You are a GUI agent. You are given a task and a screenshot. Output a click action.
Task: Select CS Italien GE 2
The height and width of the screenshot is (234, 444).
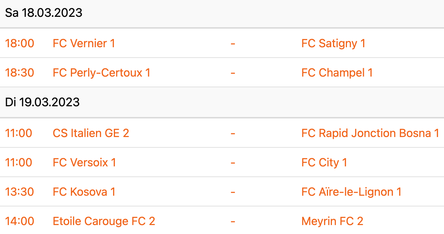point(91,133)
